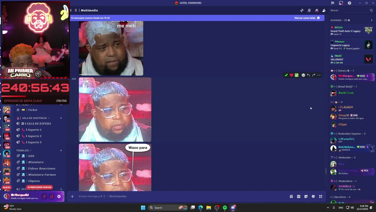Screen dimensions: 376x212
Task: Click the search magnifier icon
Action: (371, 10)
